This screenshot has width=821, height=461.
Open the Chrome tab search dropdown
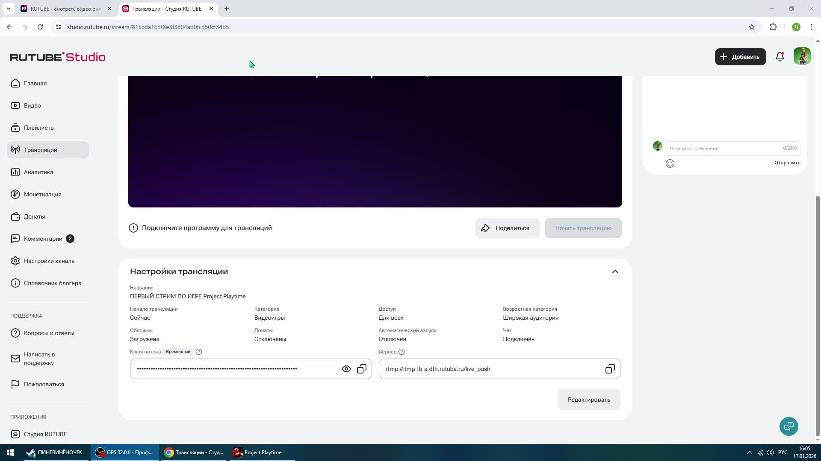[8, 9]
